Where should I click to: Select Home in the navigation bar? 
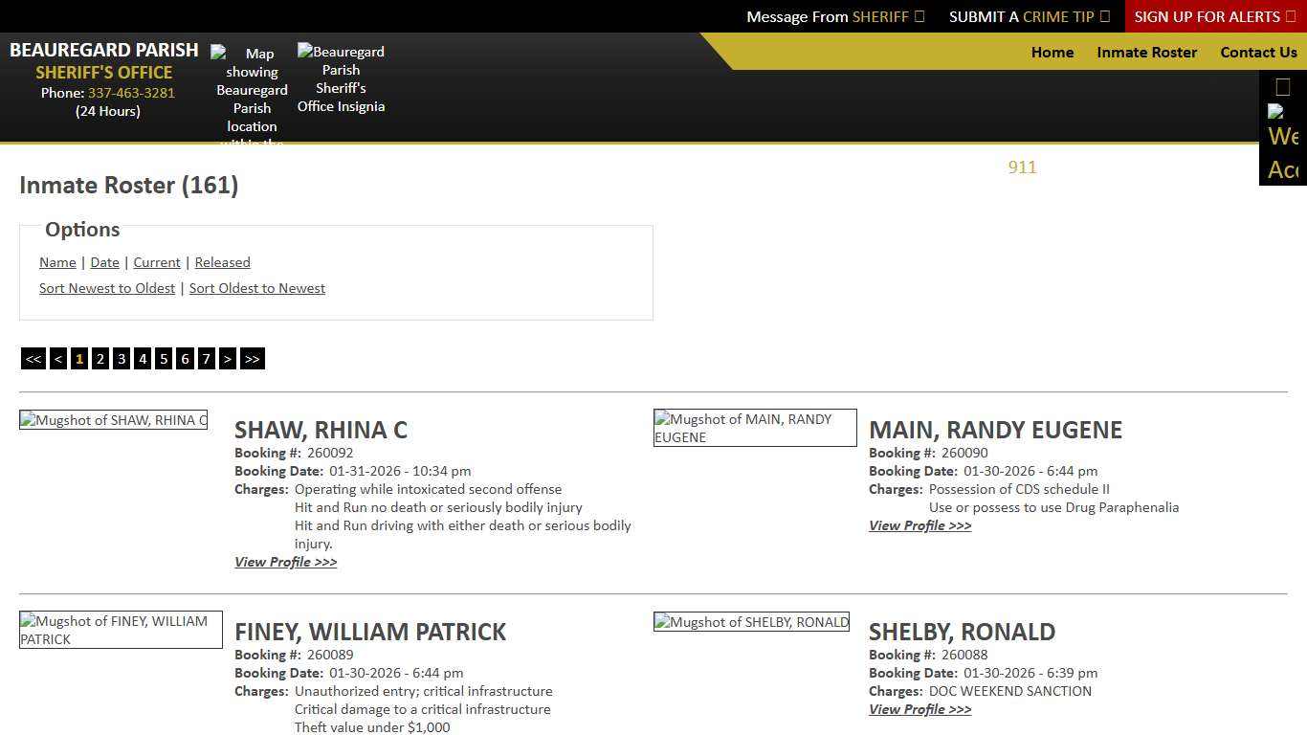(x=1052, y=53)
